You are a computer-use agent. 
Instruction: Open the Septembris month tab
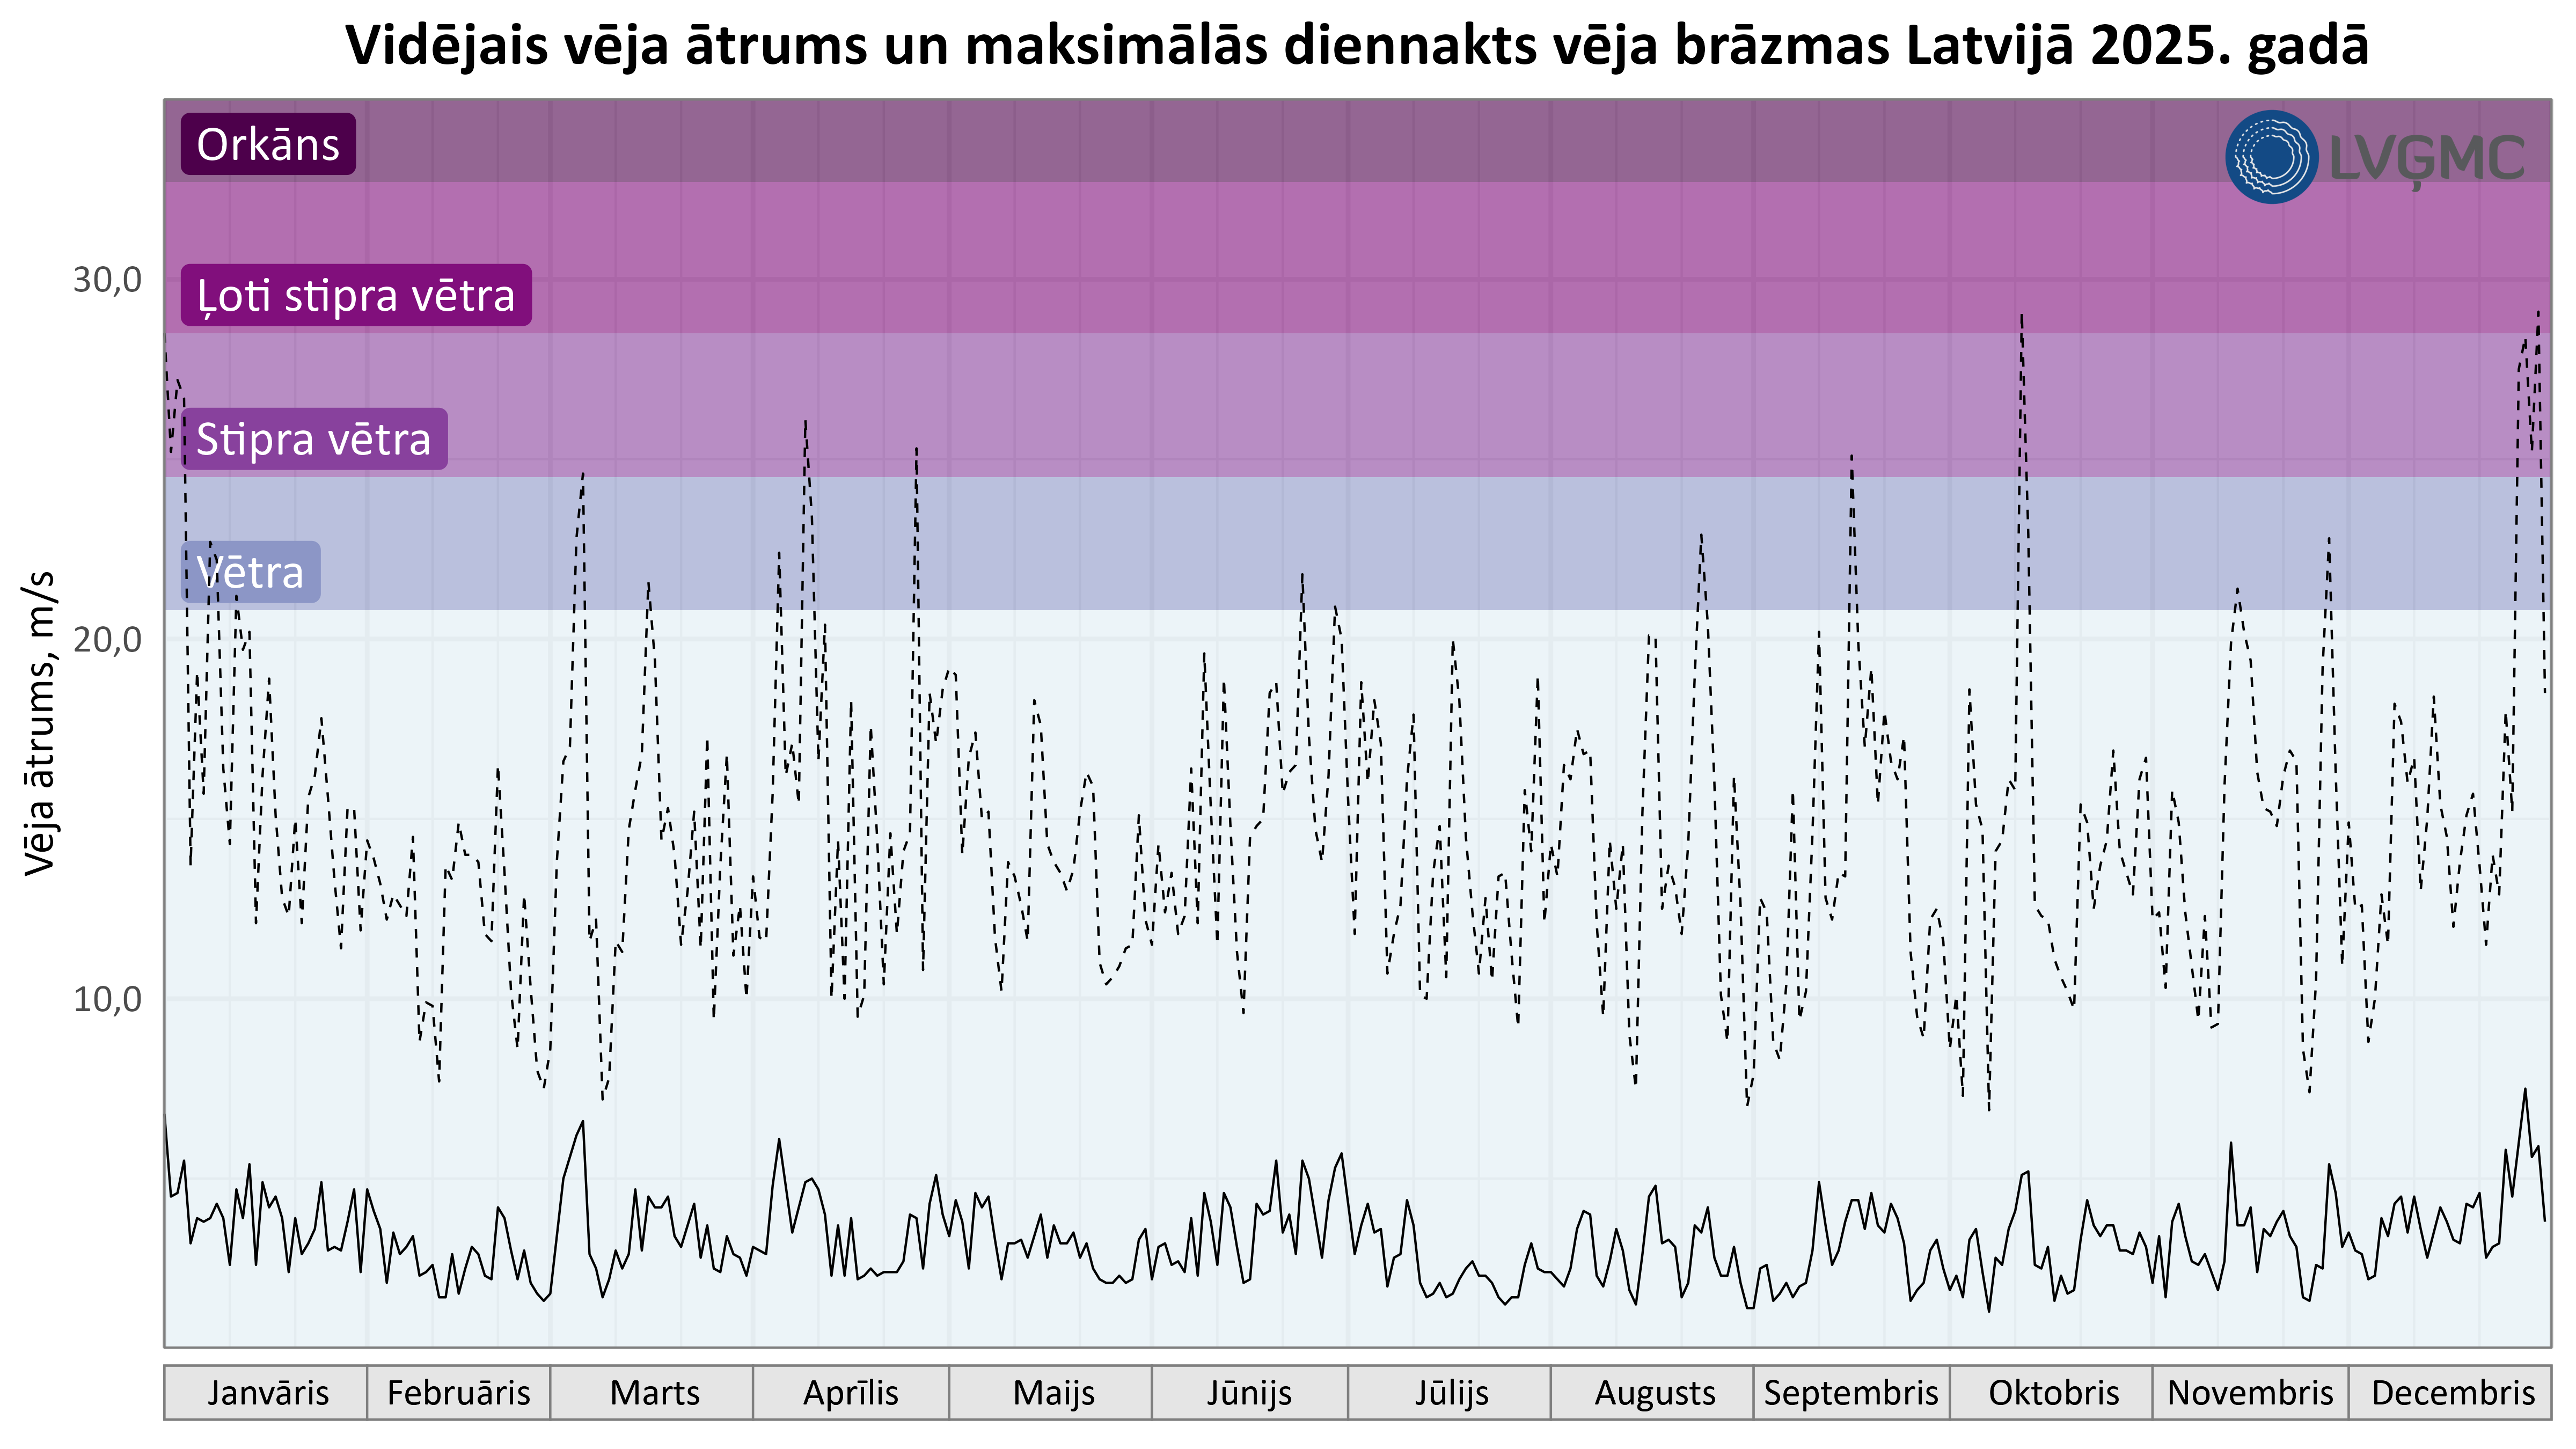[x=1851, y=1392]
